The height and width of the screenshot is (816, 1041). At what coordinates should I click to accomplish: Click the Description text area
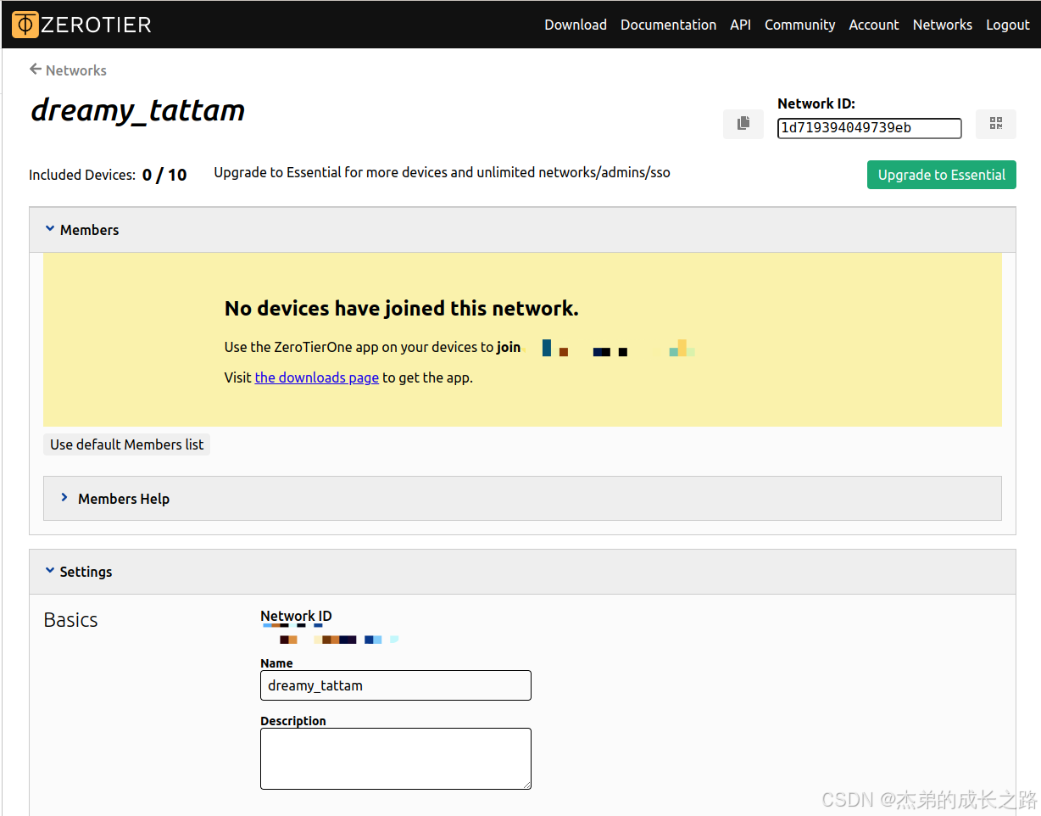tap(396, 758)
